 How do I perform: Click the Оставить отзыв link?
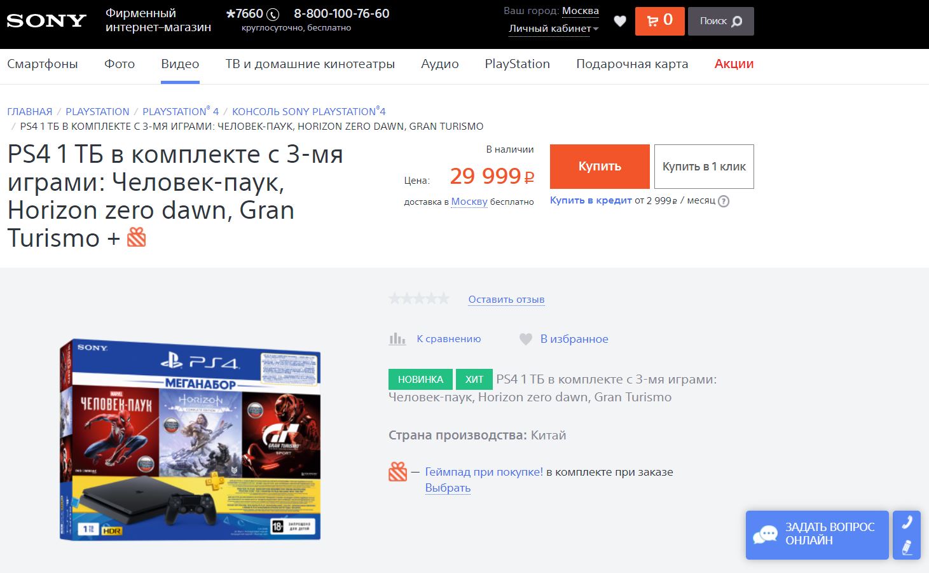point(506,300)
